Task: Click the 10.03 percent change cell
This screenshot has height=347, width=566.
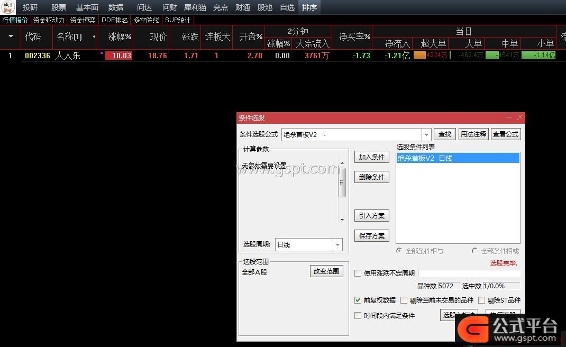Action: point(119,56)
